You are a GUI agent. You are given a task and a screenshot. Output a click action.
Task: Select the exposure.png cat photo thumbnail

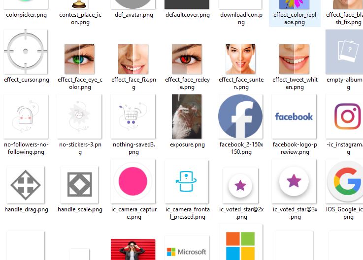click(187, 116)
